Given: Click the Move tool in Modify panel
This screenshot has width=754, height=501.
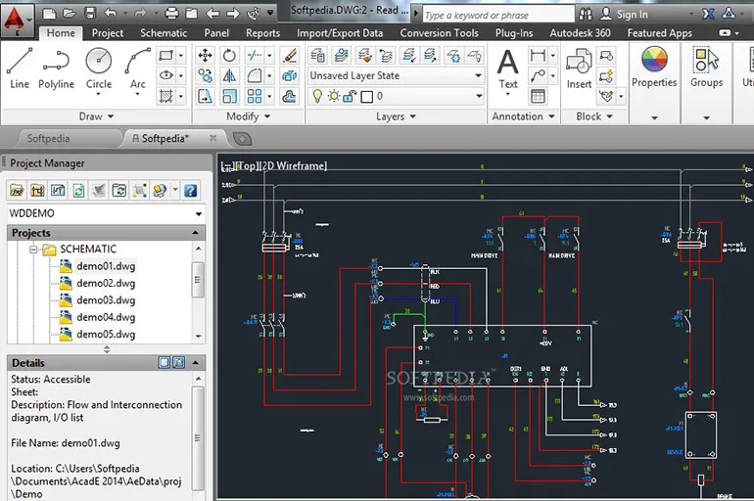Looking at the screenshot, I should (206, 55).
